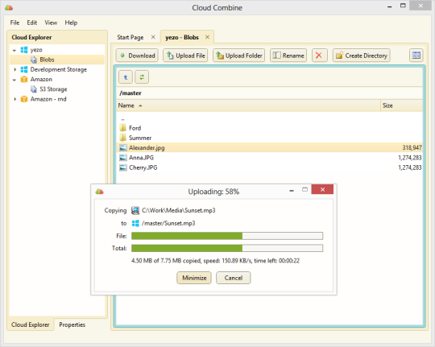This screenshot has width=435, height=347.
Task: Click the Upload File toolbar button
Action: coord(185,56)
